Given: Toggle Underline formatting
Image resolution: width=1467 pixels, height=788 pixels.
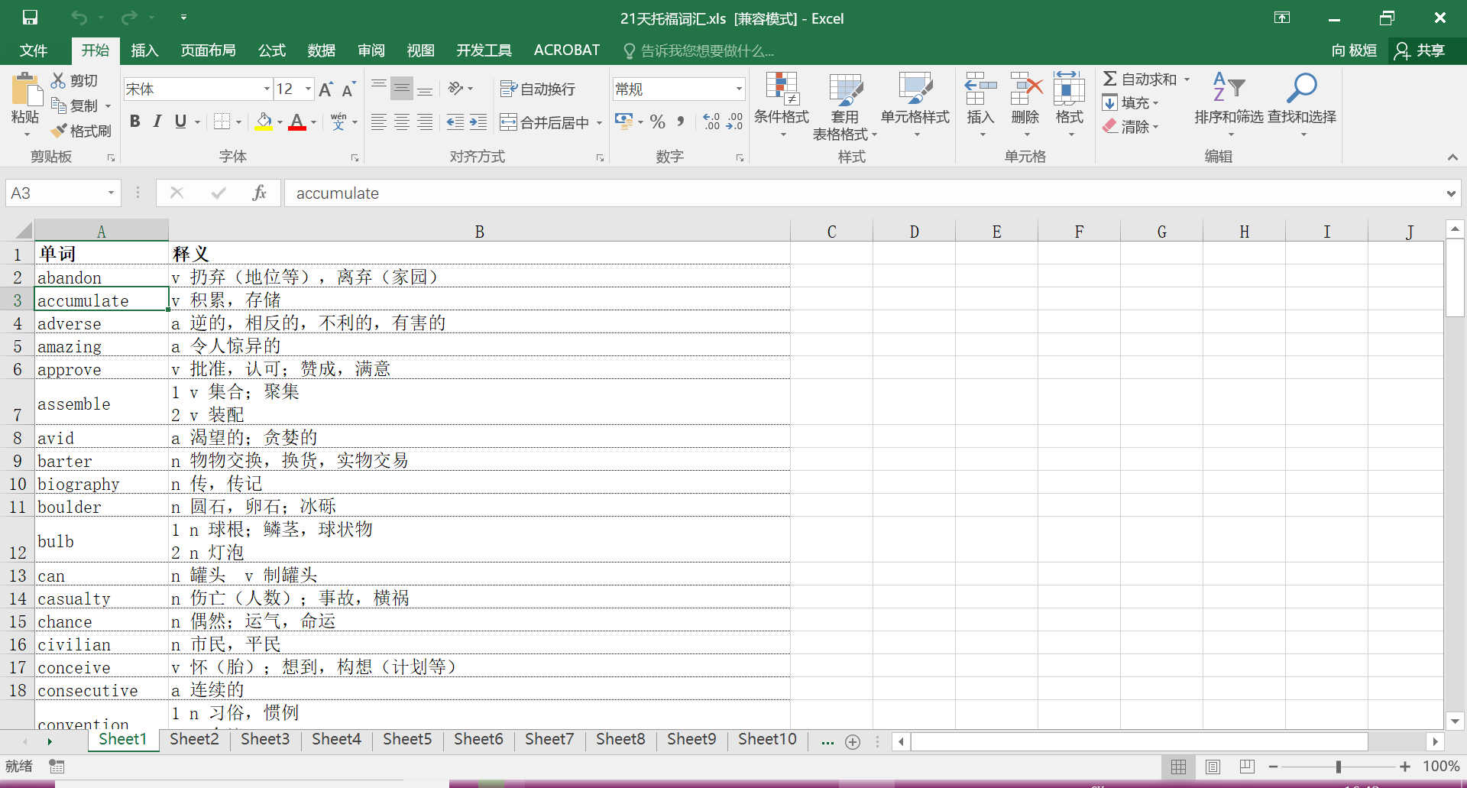Looking at the screenshot, I should [x=180, y=122].
